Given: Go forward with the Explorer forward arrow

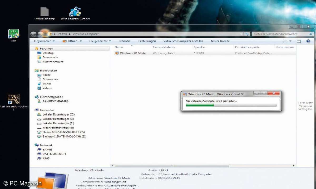Looking at the screenshot, I should click(x=41, y=34).
